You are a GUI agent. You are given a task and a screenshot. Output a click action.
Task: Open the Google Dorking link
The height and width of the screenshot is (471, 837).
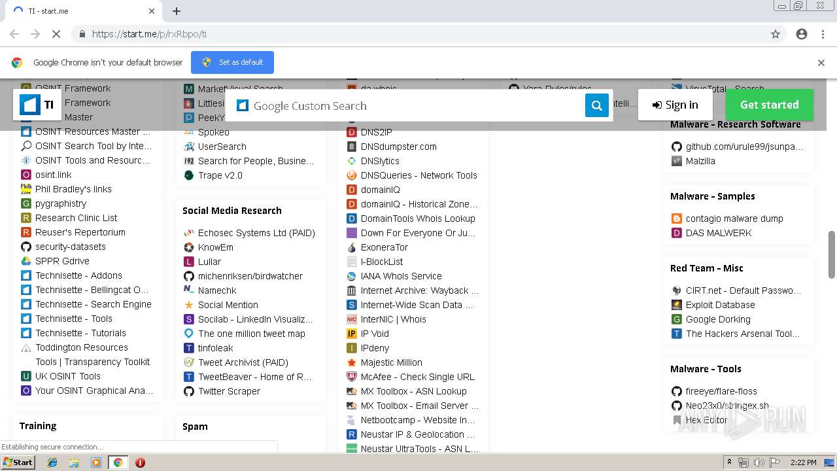pos(718,319)
